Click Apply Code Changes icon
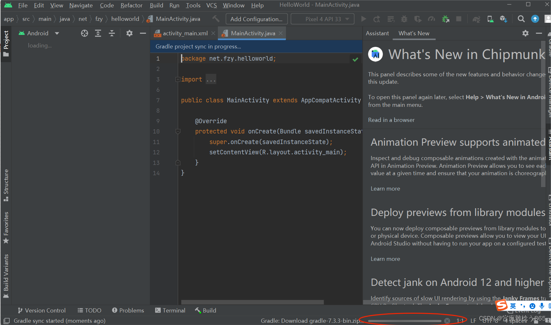This screenshot has width=551, height=325. point(391,19)
